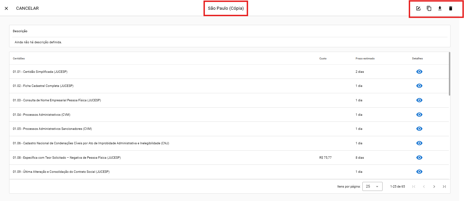Screen dimensions: 464x201
Task: Select row 01.09 - Última Alteração e Consolidação
Action: pos(229,172)
